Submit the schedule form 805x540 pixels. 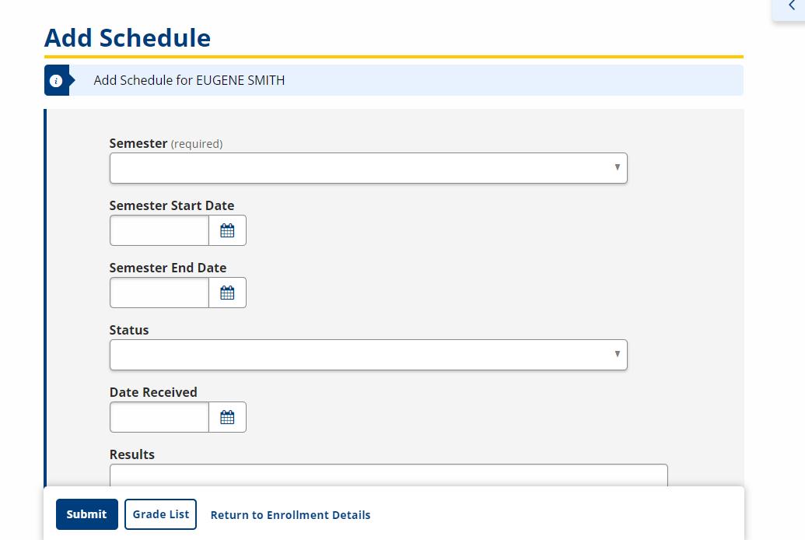click(87, 514)
